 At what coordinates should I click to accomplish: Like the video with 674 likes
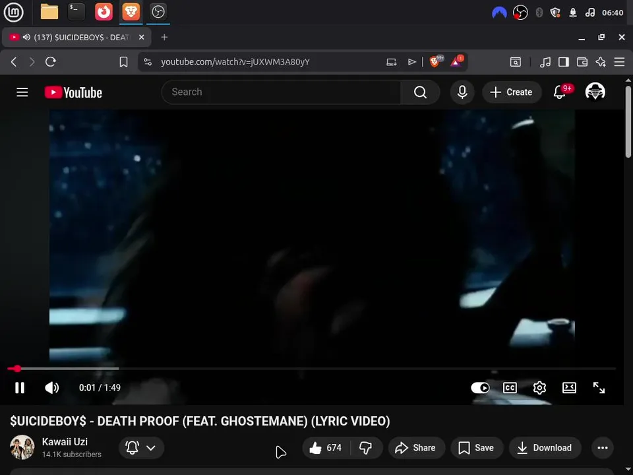[326, 447]
